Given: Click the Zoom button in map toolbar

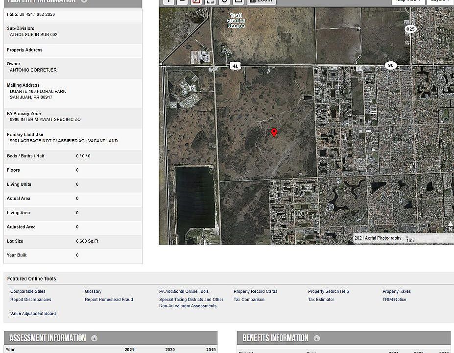Looking at the screenshot, I should point(262,1).
